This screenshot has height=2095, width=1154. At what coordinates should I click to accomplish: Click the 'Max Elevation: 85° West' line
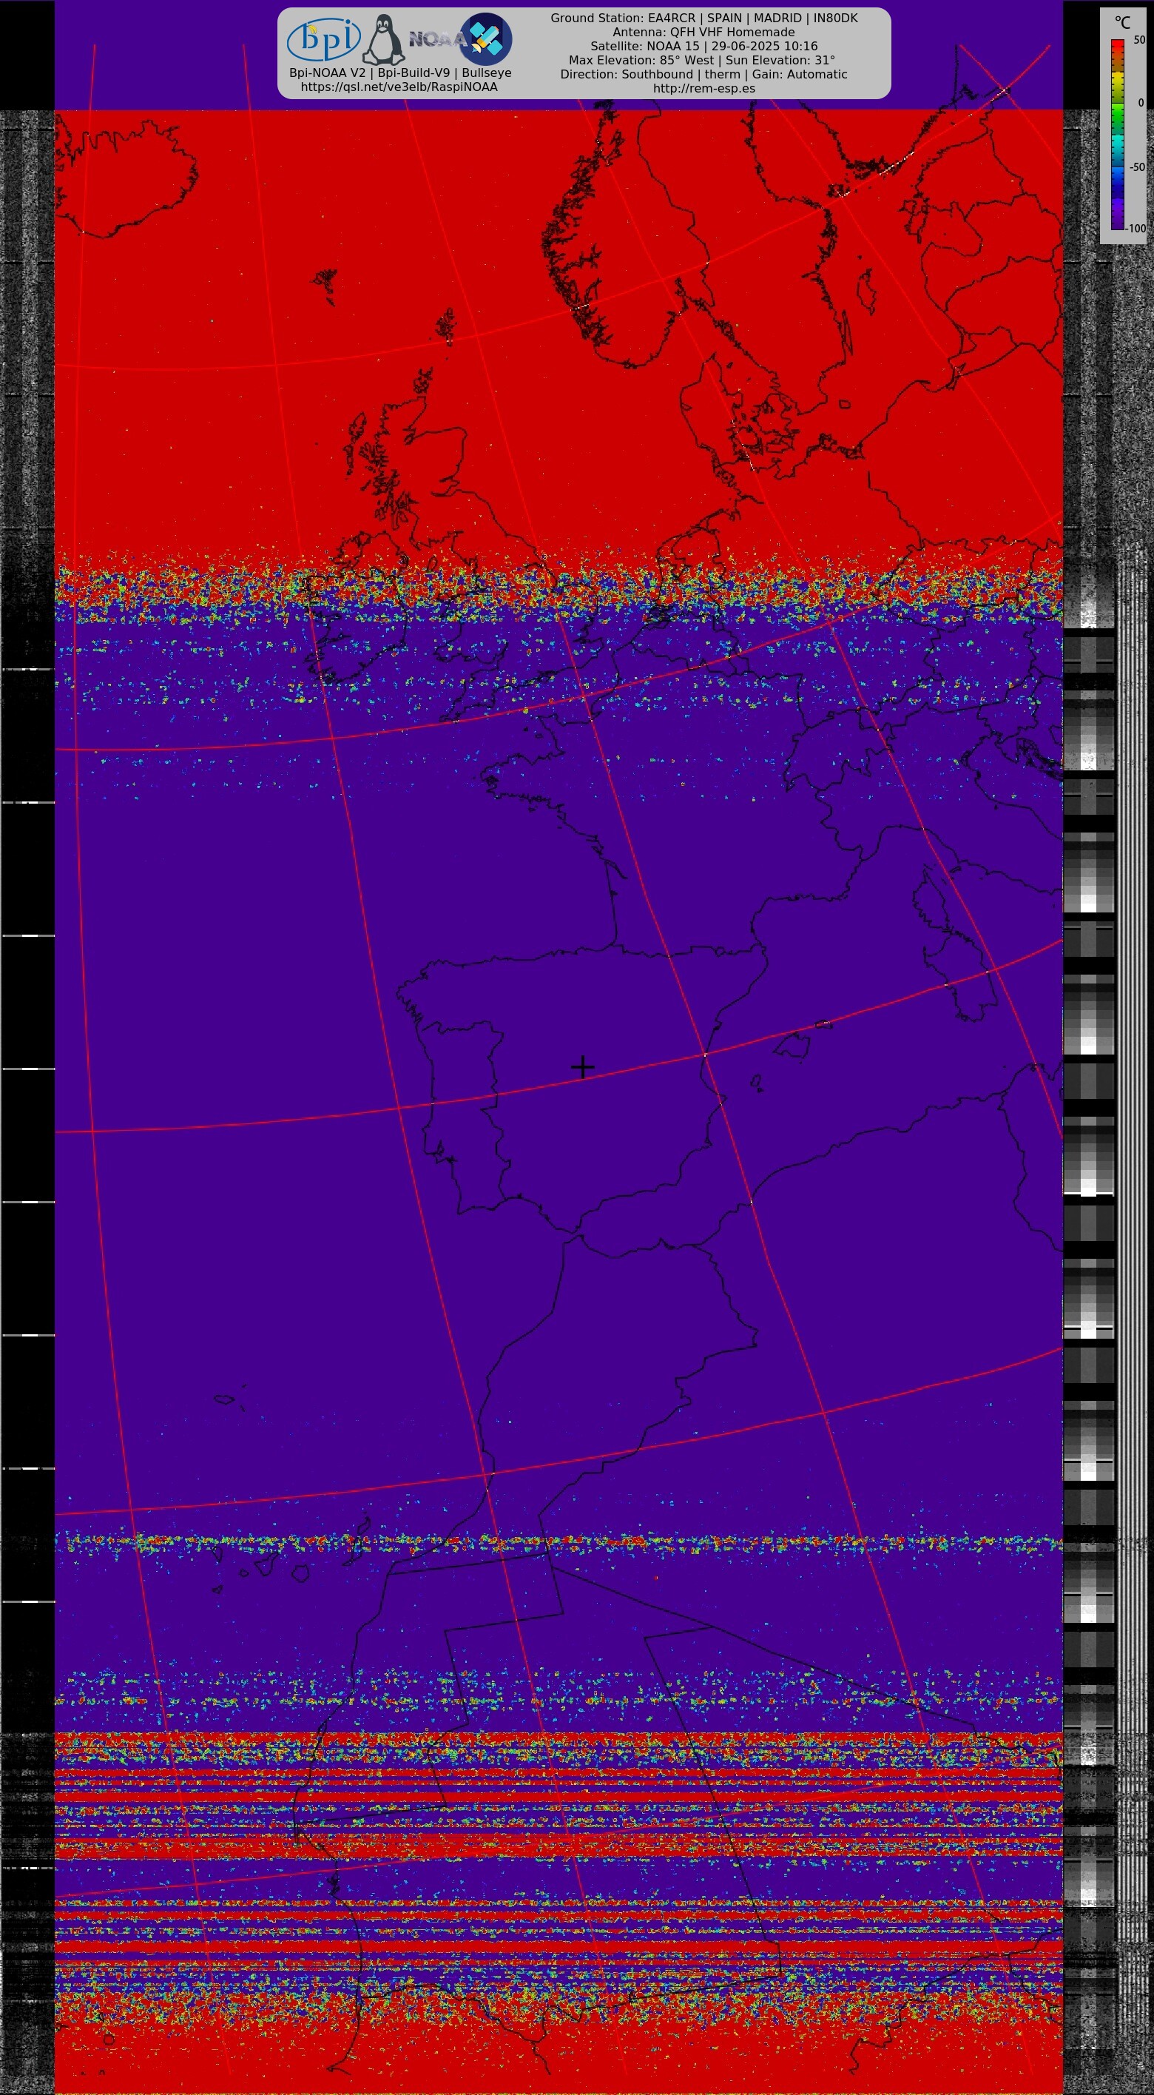tap(702, 60)
